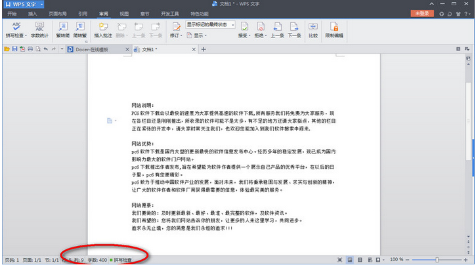Open the 特色功能 ribbon tab
The image size is (476, 267).
[200, 14]
